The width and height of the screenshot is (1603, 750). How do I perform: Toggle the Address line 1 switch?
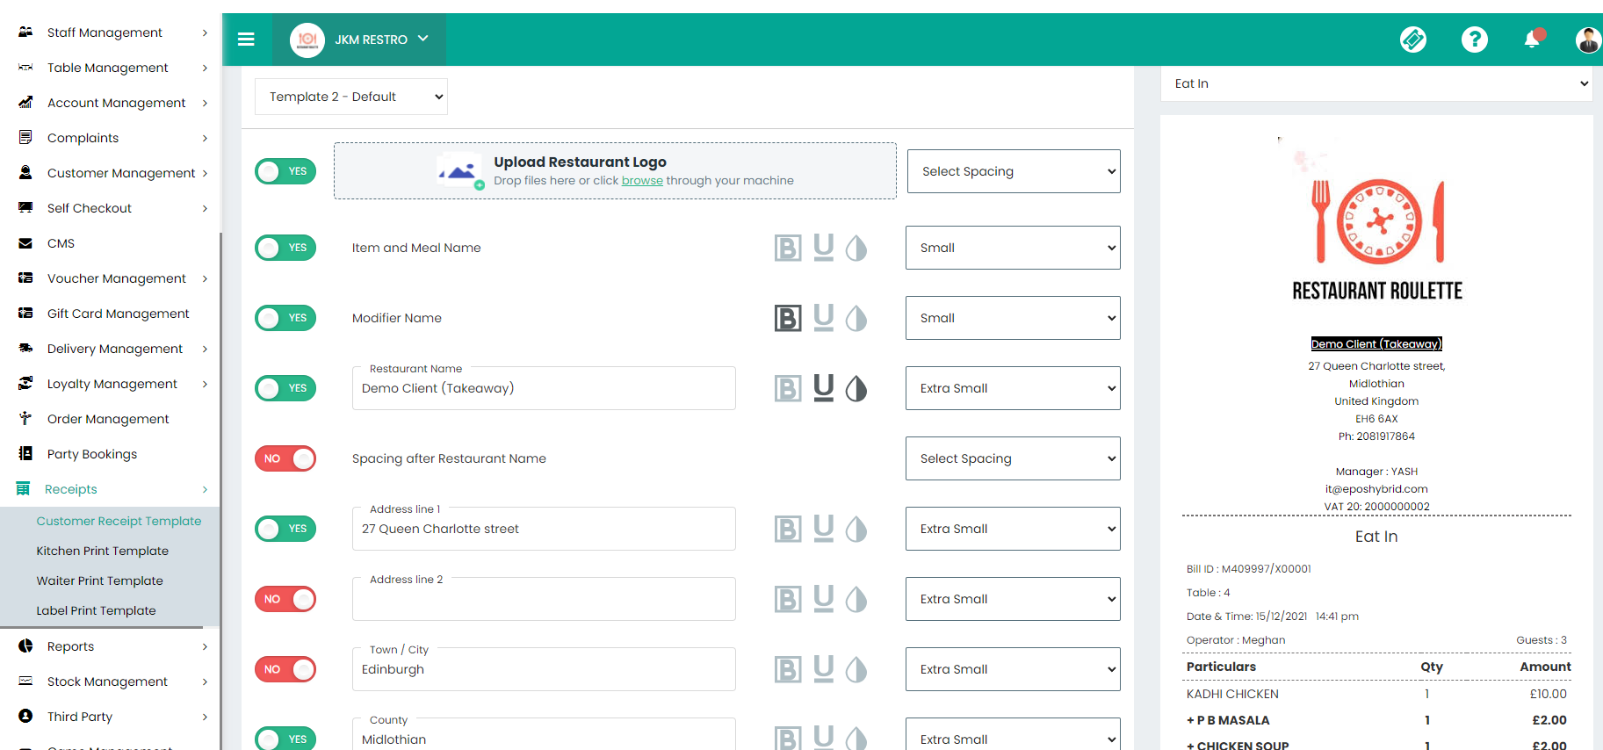(x=285, y=529)
